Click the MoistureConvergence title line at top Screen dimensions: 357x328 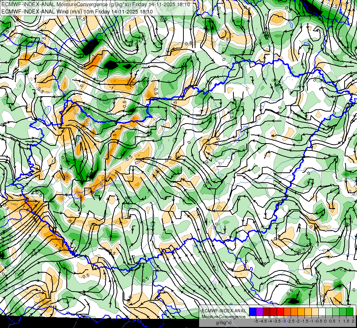click(x=96, y=4)
